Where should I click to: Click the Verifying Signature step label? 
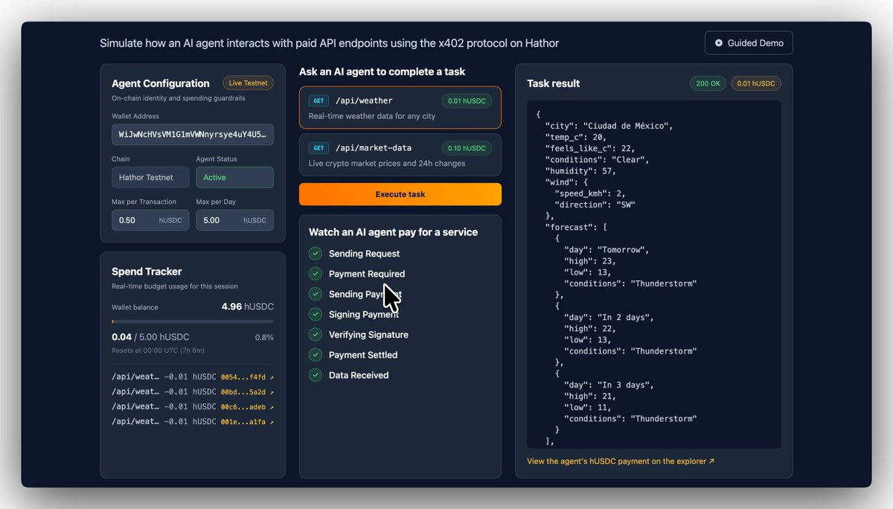[x=368, y=335]
